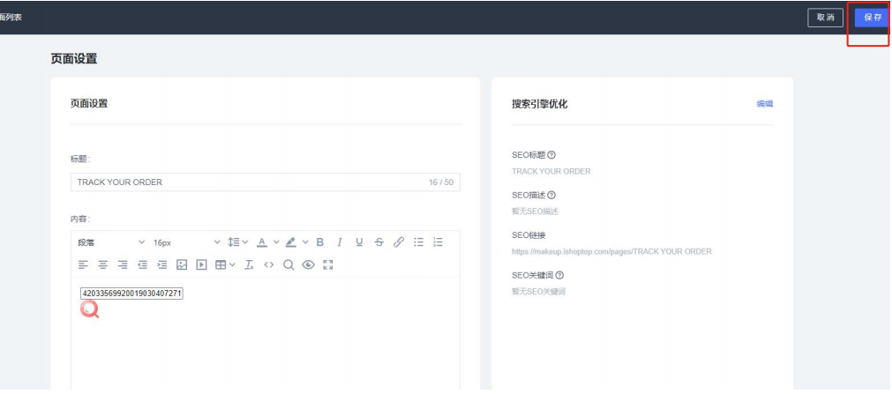Open the text highlight color picker
Viewport: 892px width, 394px height.
tap(292, 242)
